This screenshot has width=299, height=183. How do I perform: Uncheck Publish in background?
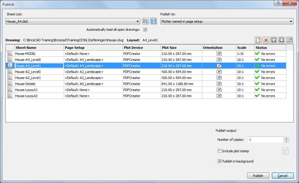click(x=220, y=161)
